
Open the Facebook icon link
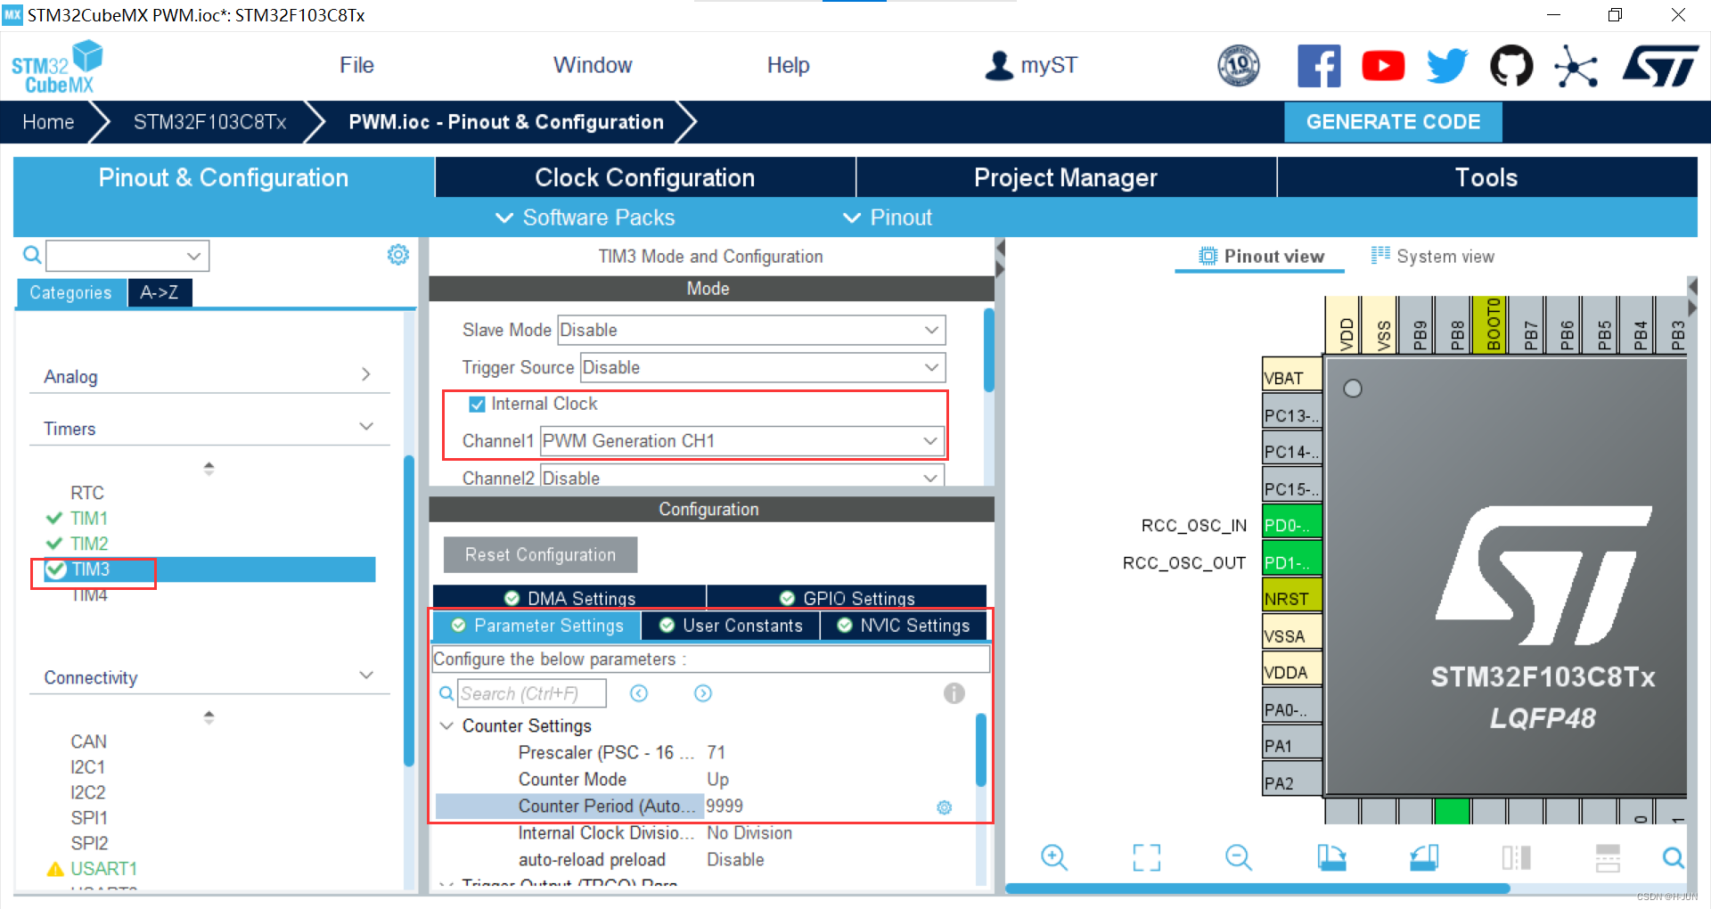(1319, 66)
